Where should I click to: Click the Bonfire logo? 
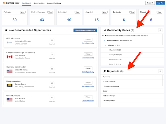[x=11, y=3]
